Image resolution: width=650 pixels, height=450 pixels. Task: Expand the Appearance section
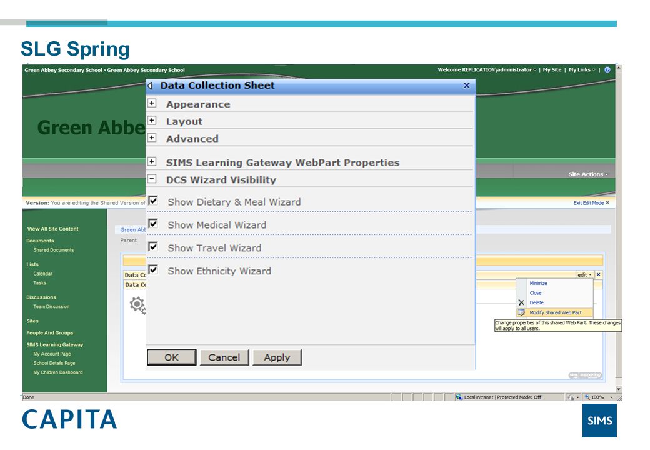point(152,103)
